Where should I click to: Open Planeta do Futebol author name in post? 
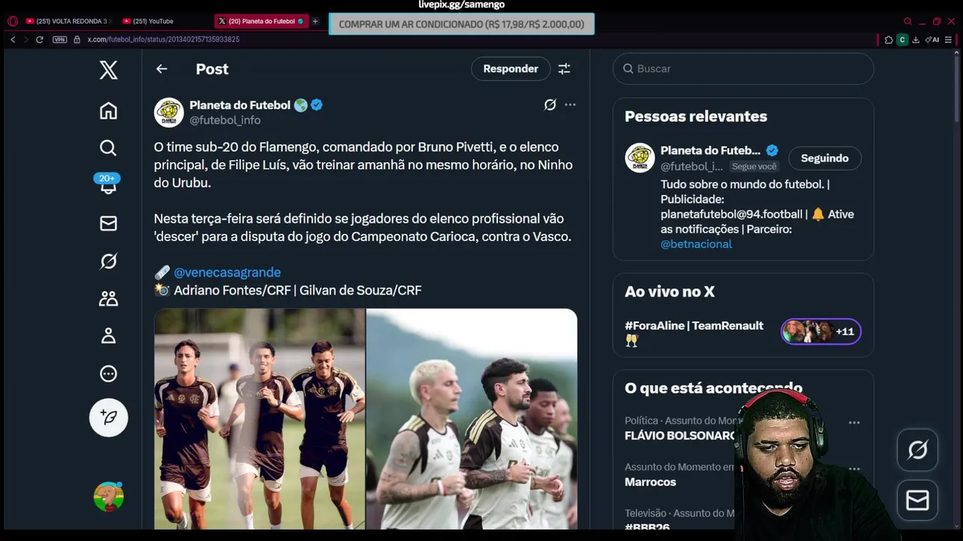240,105
